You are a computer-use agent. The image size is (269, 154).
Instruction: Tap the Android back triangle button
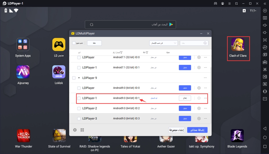click(265, 128)
